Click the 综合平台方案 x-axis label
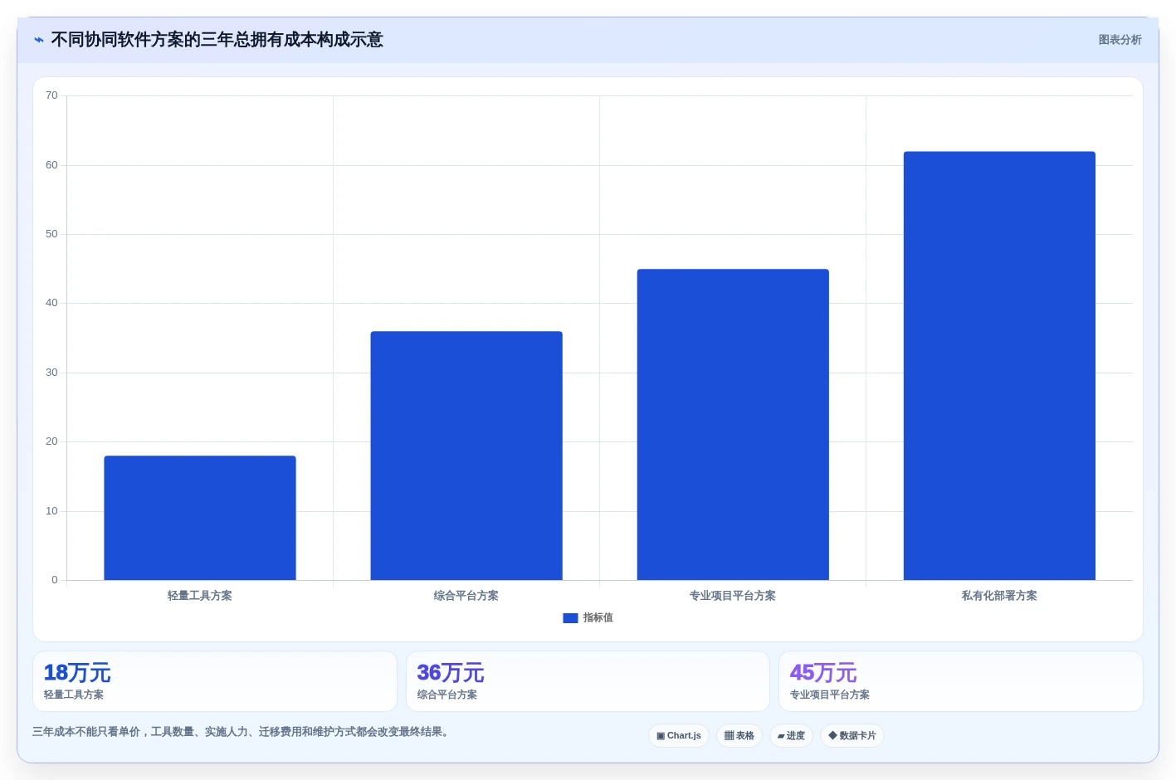1176x780 pixels. 466,596
